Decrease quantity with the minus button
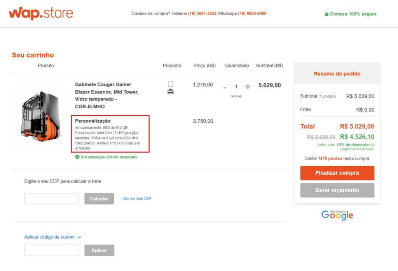Screen dimensions: 398x271 225,87
